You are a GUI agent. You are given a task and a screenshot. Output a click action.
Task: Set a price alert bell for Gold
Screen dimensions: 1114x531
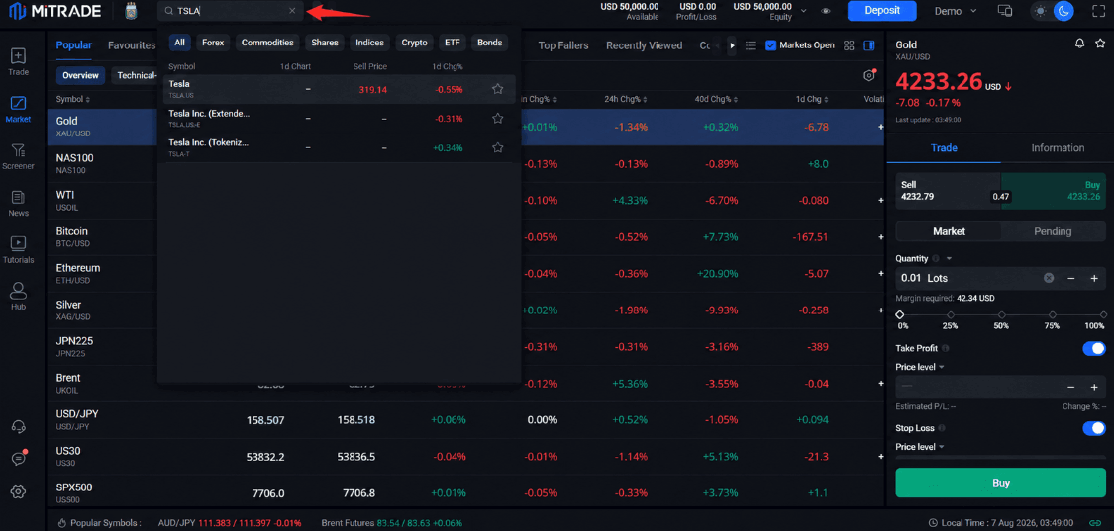coord(1080,44)
